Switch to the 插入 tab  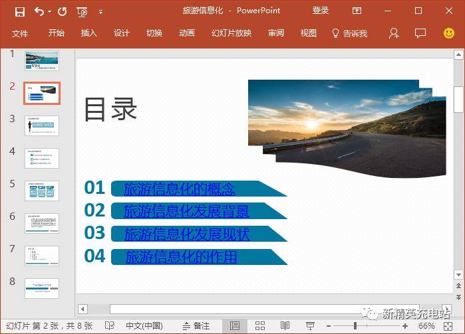tap(89, 33)
